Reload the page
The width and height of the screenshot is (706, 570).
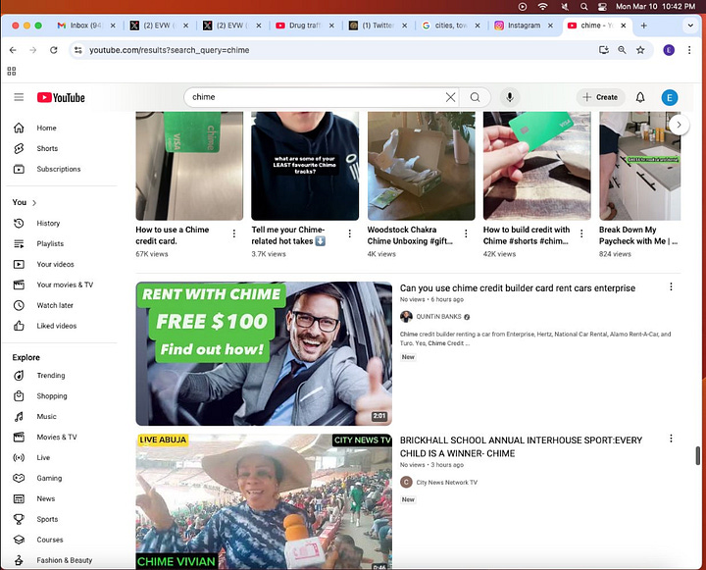click(x=54, y=50)
